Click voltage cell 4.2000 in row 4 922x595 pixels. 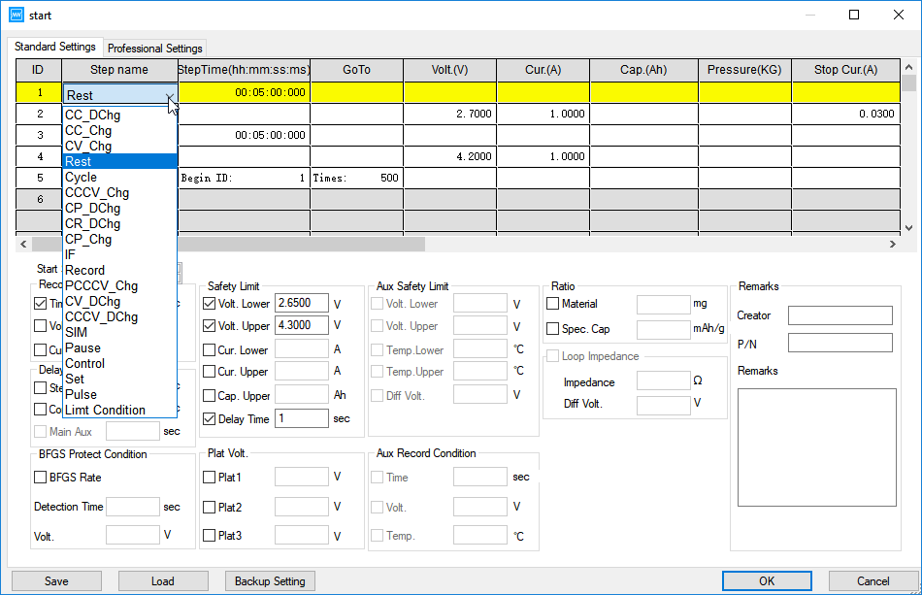[449, 156]
